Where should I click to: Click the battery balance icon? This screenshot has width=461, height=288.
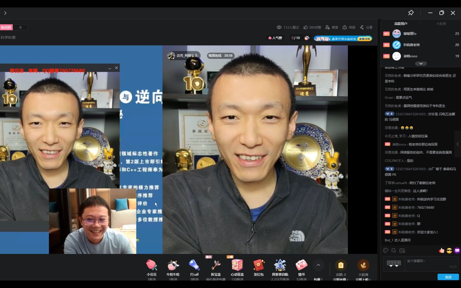coord(341,265)
